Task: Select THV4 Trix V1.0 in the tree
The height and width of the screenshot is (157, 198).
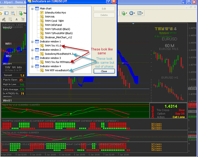Action: [53, 46]
